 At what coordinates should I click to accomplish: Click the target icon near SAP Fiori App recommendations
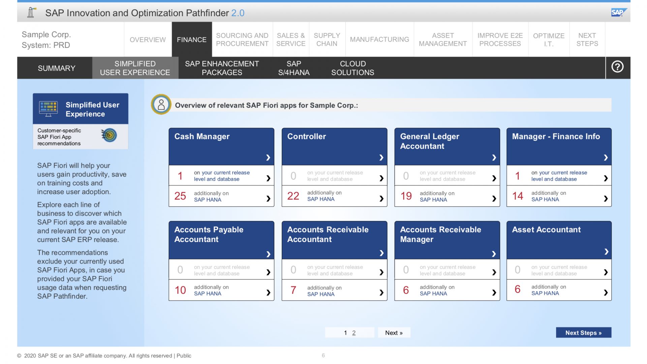109,135
